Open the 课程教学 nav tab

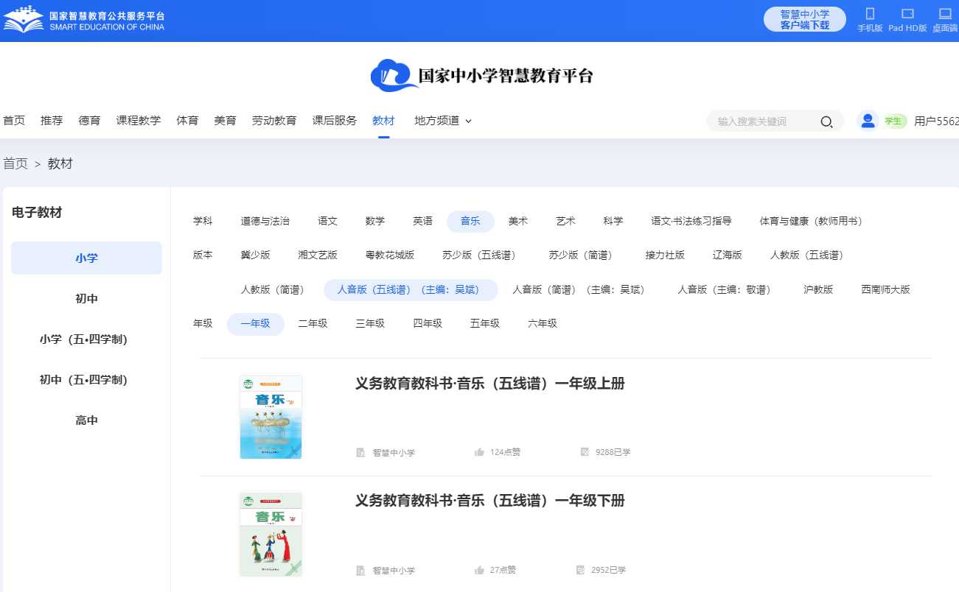click(x=139, y=121)
